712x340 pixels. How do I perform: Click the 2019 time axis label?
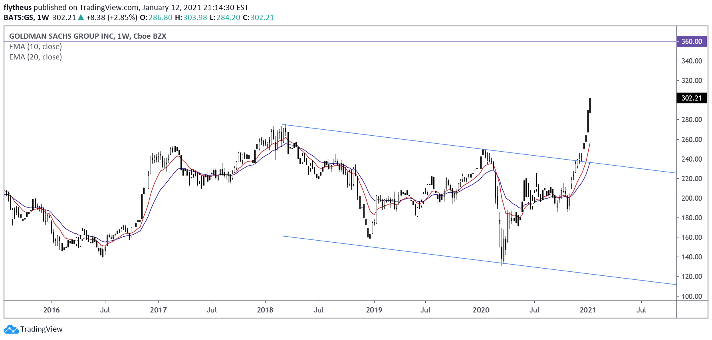point(374,310)
